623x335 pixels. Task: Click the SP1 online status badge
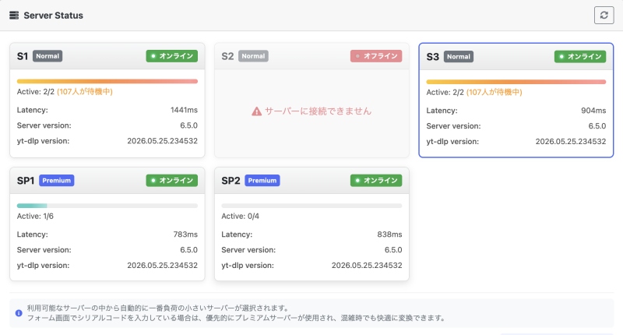pos(171,181)
